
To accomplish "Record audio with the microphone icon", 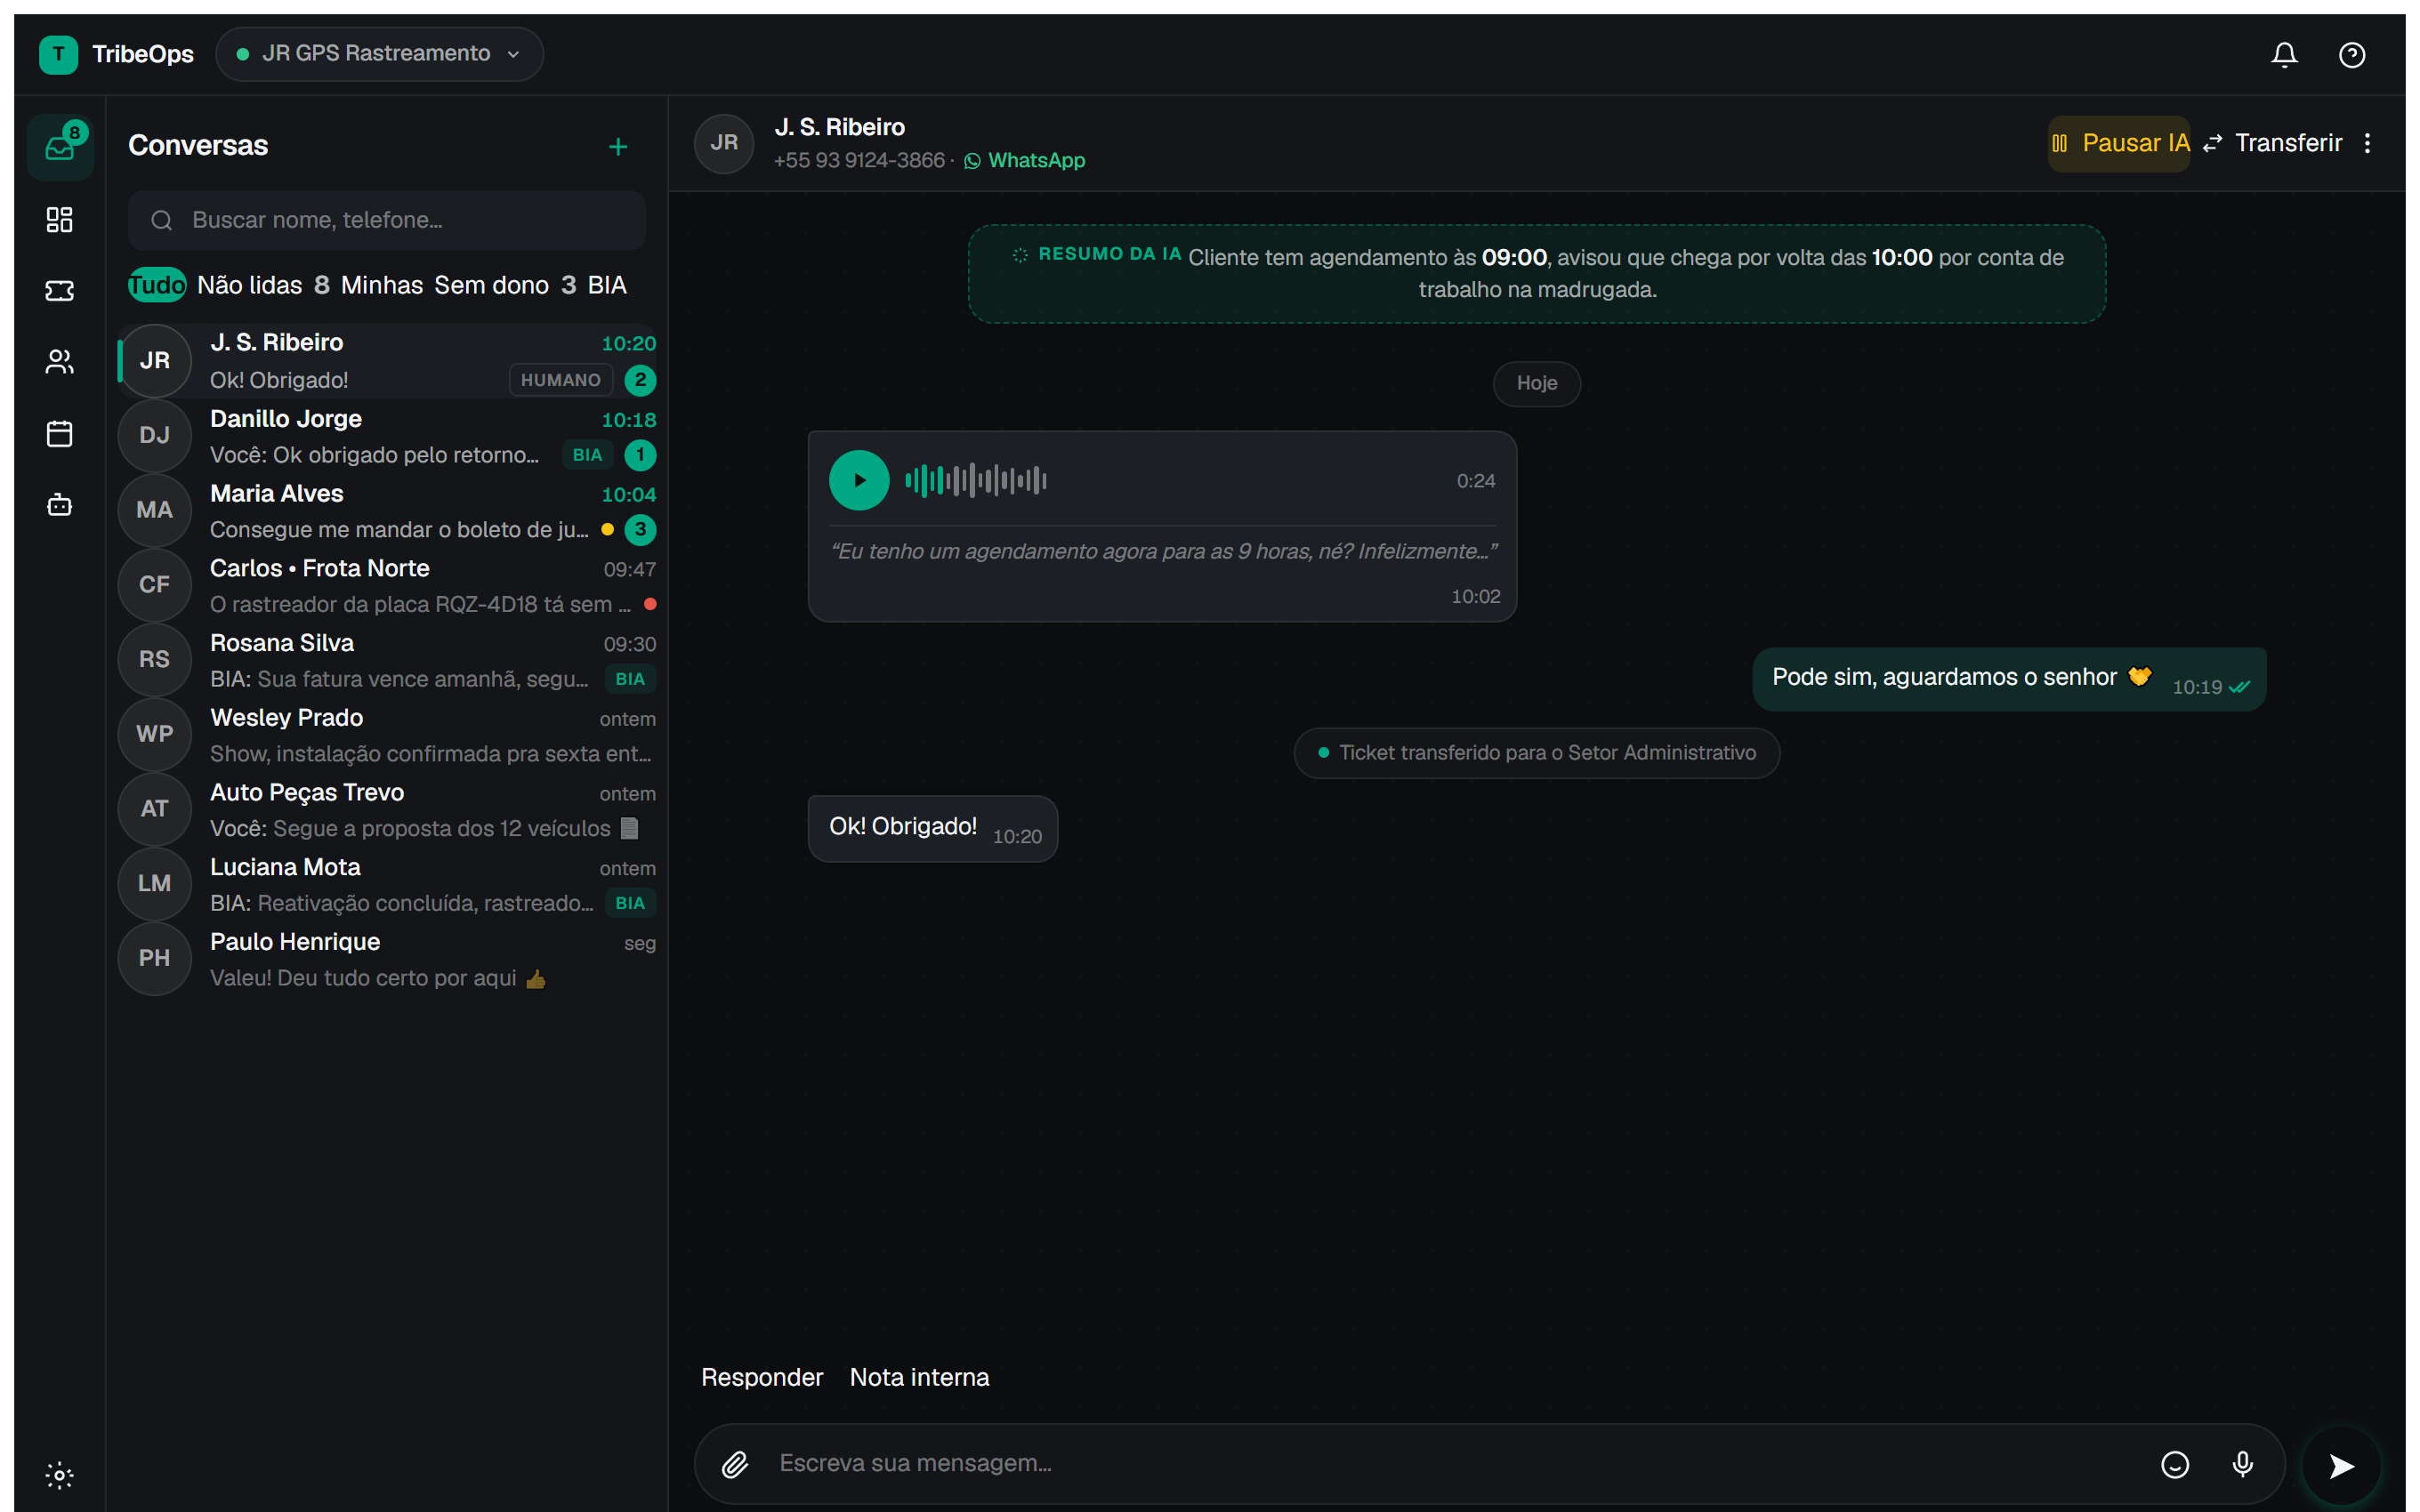I will coord(2243,1465).
